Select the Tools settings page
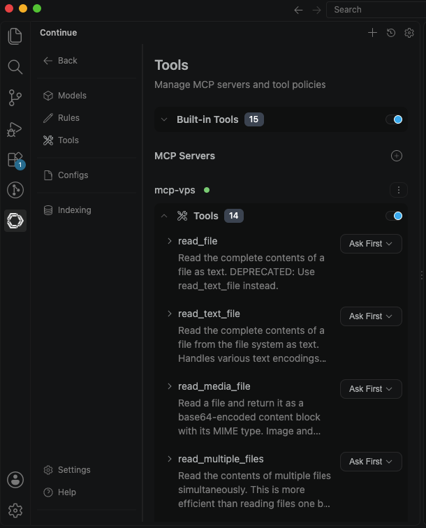 click(x=61, y=140)
